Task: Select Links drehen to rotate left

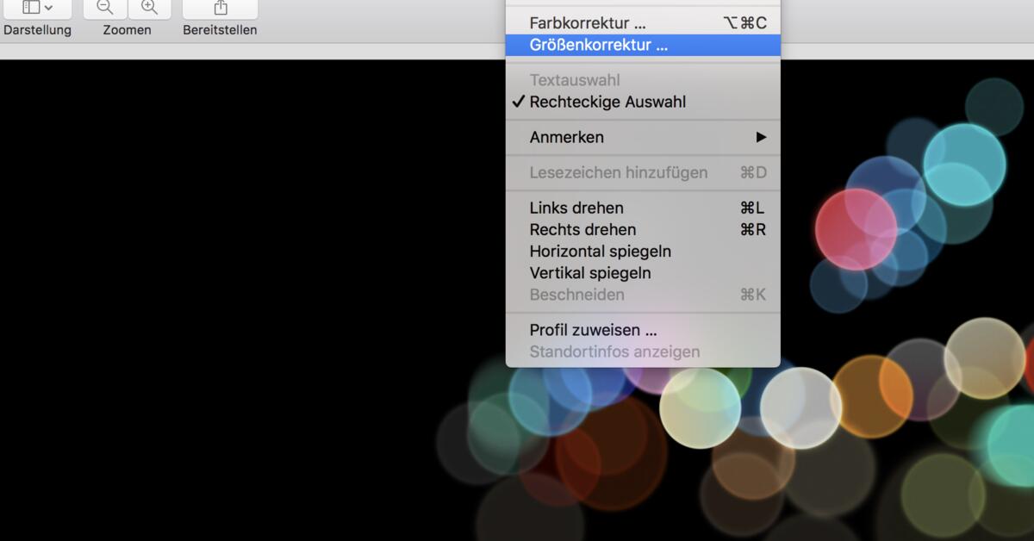Action: 576,208
